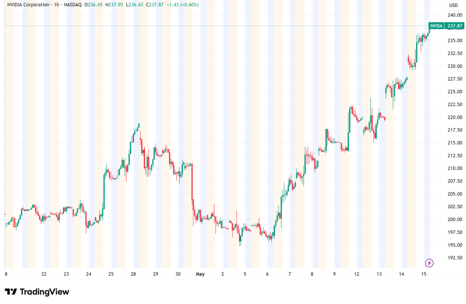Click the purple lightning bolt icon
Screen dimensions: 466x304
click(x=429, y=263)
